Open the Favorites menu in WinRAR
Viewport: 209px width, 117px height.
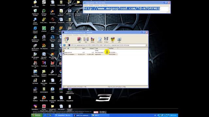(75, 35)
